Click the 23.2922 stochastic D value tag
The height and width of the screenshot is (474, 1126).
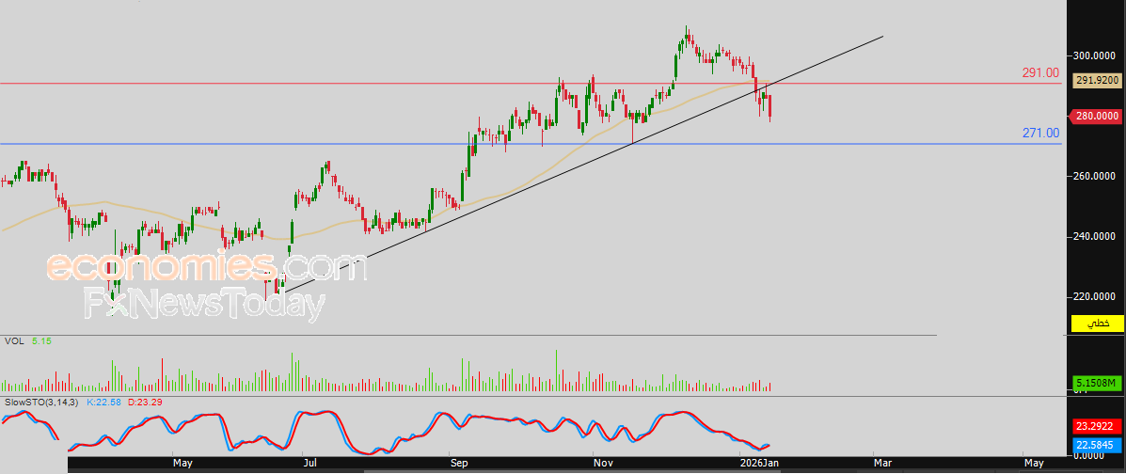1097,425
